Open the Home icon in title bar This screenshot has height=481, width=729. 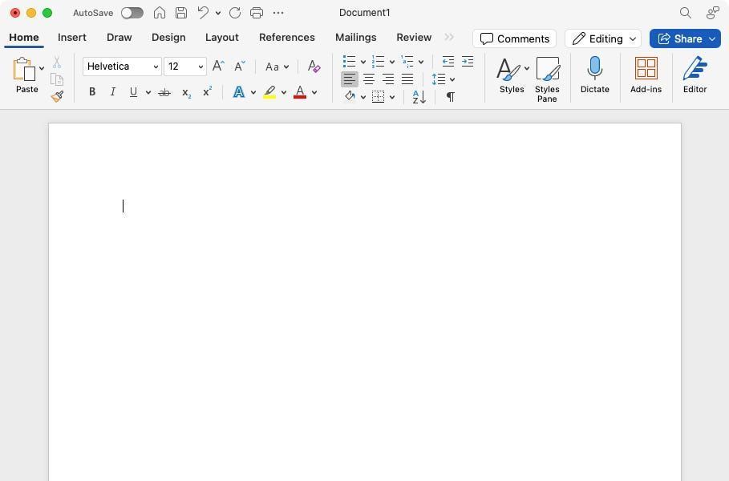[x=160, y=13]
